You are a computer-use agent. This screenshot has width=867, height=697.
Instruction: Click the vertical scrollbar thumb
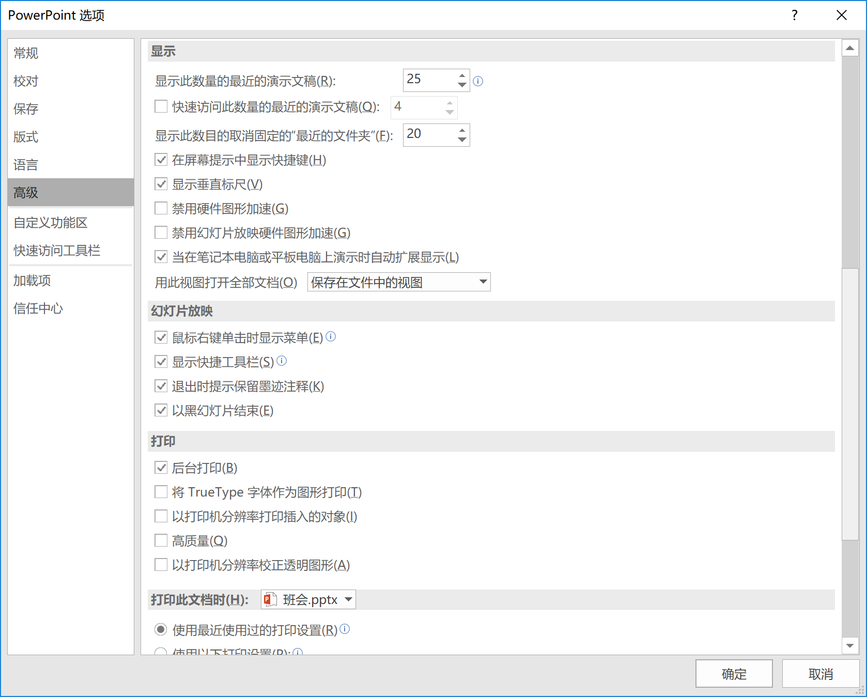point(850,404)
